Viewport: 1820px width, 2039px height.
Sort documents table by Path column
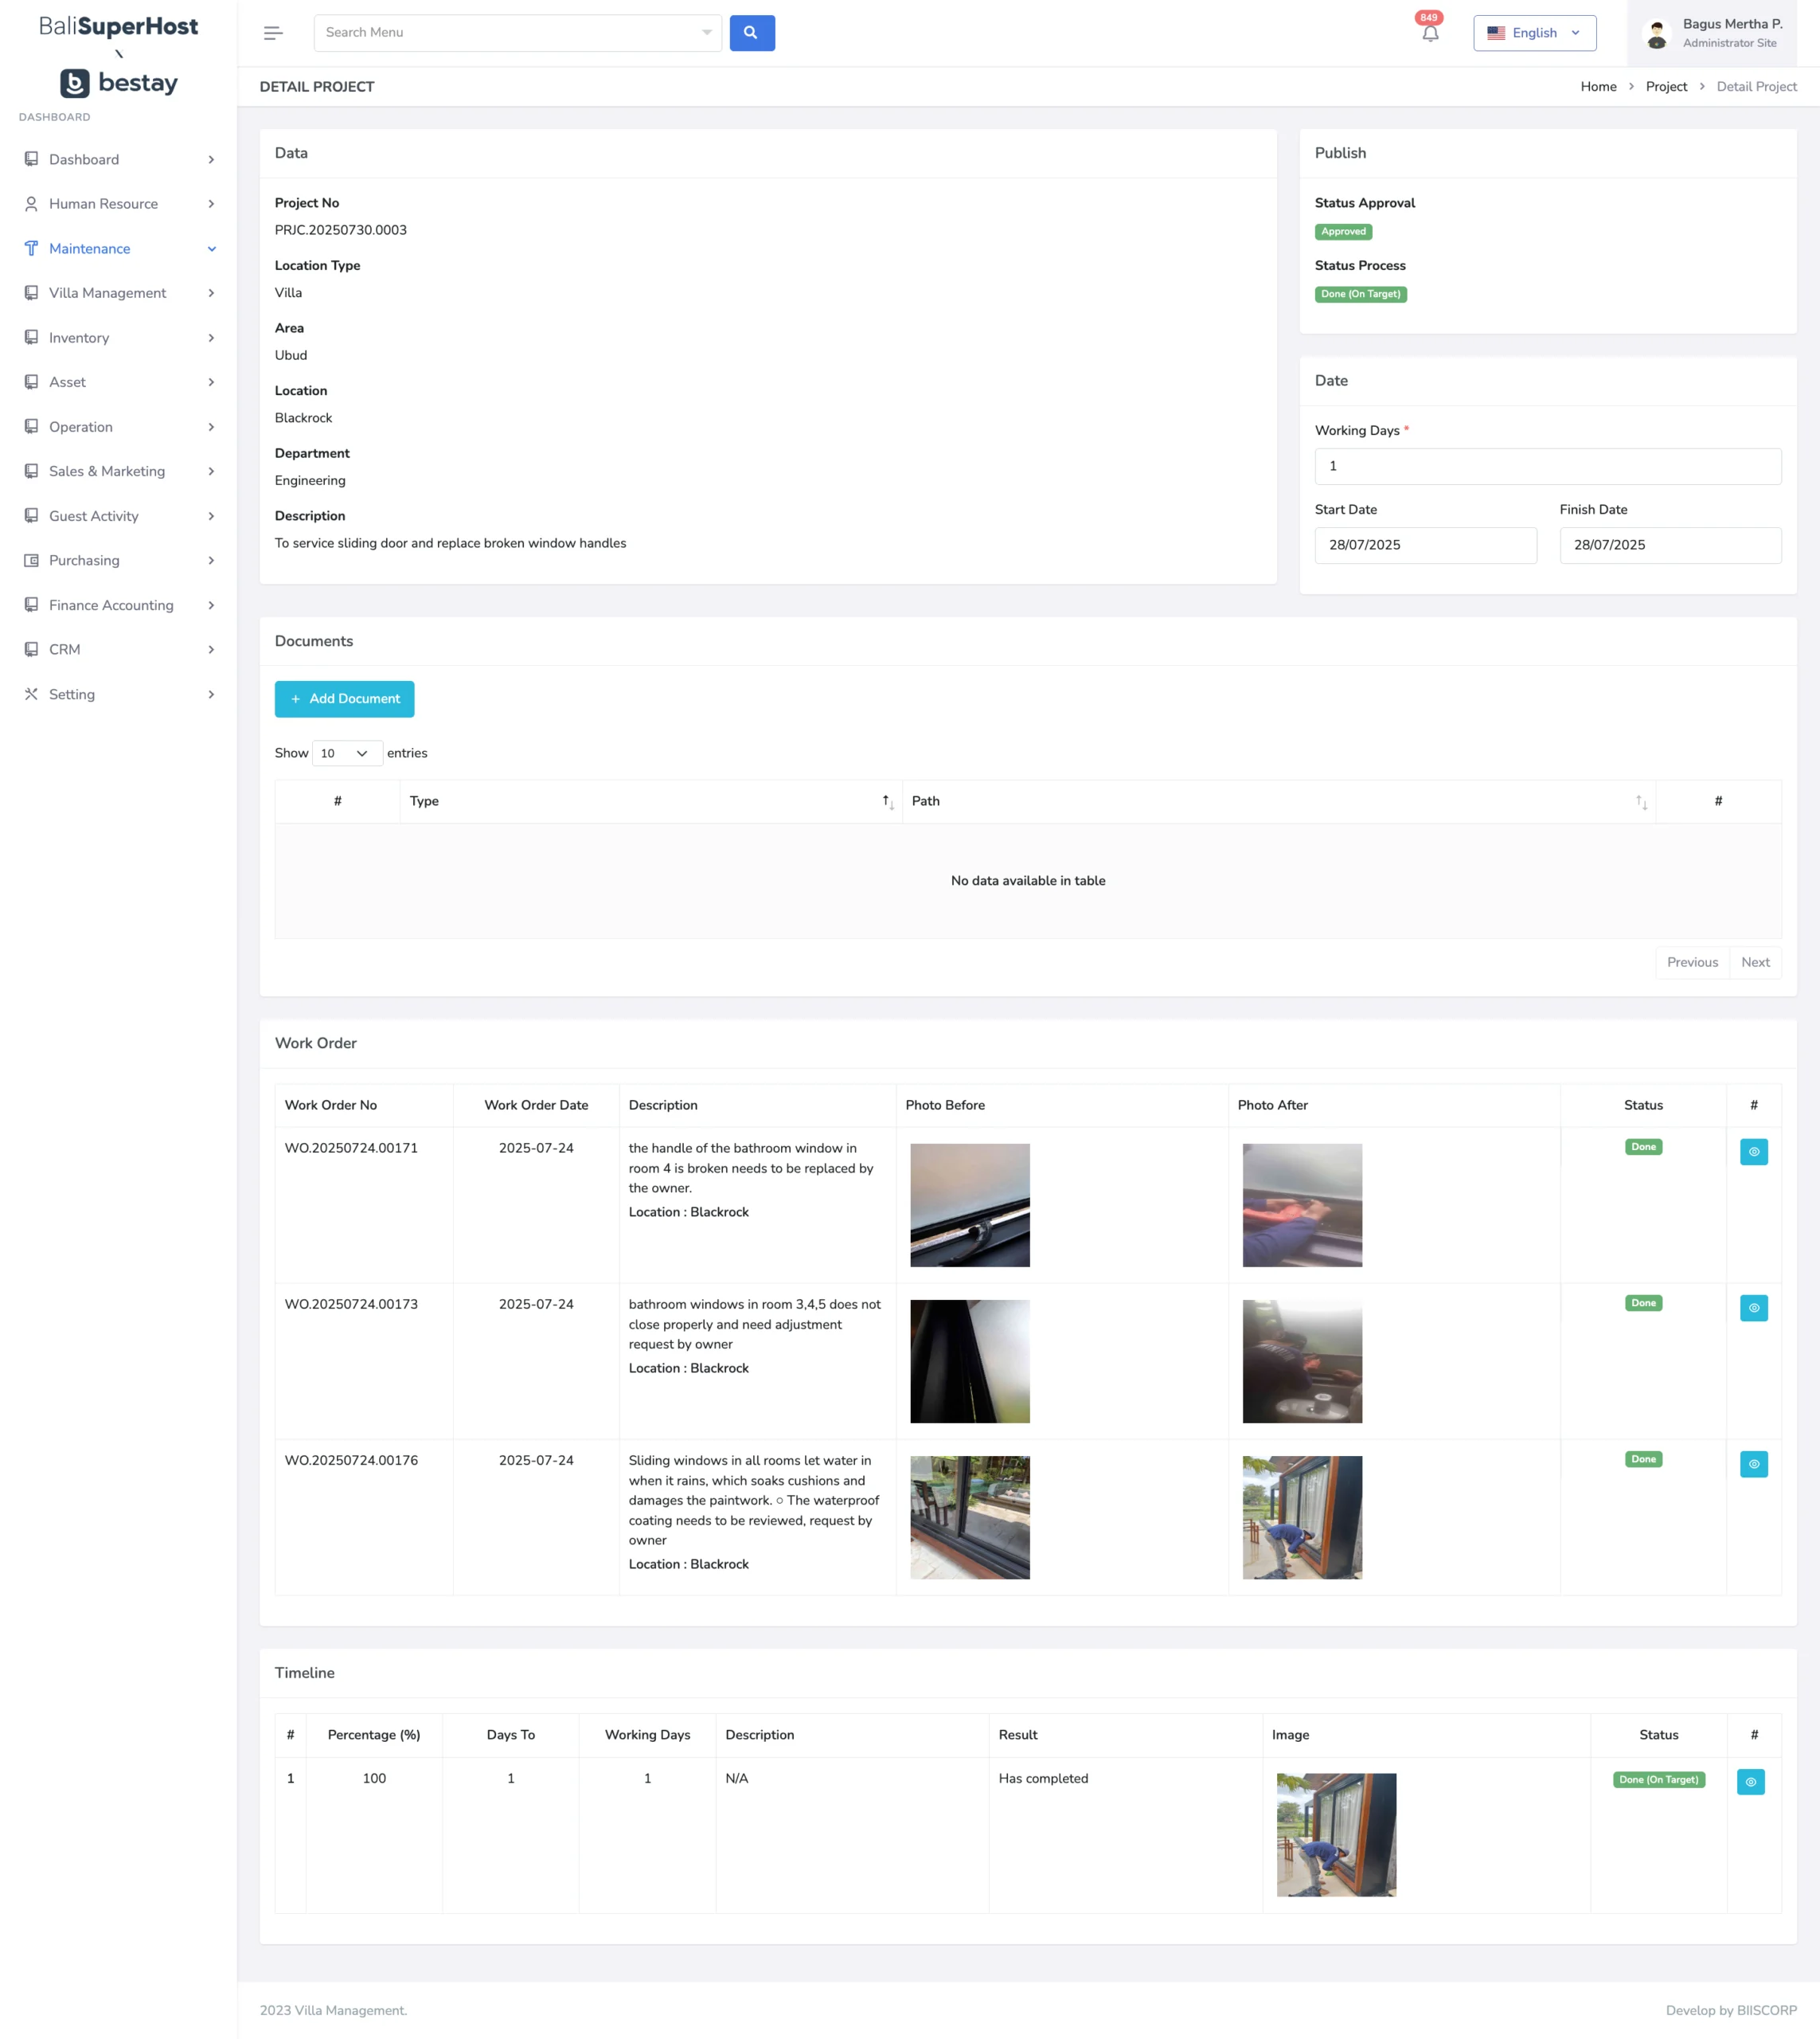[x=1279, y=801]
